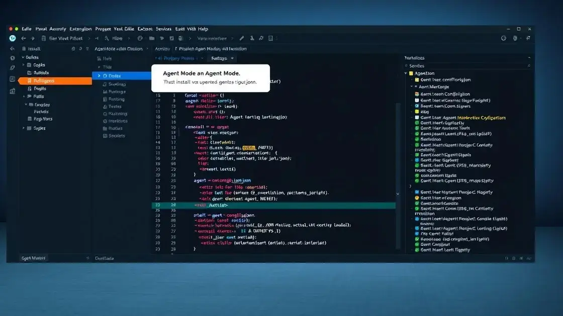563x316 pixels.
Task: Toggle green check beside 'Gent Meet Lertt Tigprtty'
Action: pos(417,250)
